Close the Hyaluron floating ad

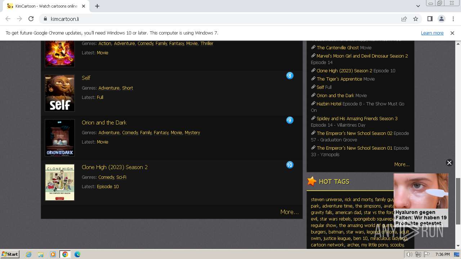(x=449, y=163)
